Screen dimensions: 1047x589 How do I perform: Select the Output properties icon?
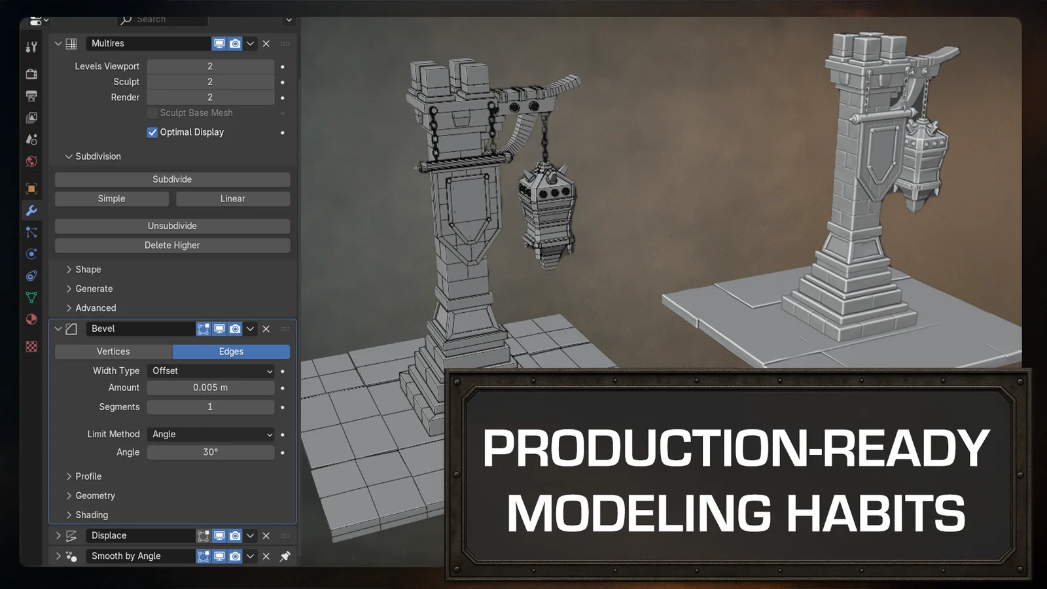[31, 96]
